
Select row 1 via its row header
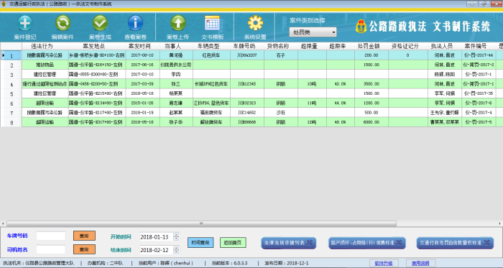coord(11,55)
